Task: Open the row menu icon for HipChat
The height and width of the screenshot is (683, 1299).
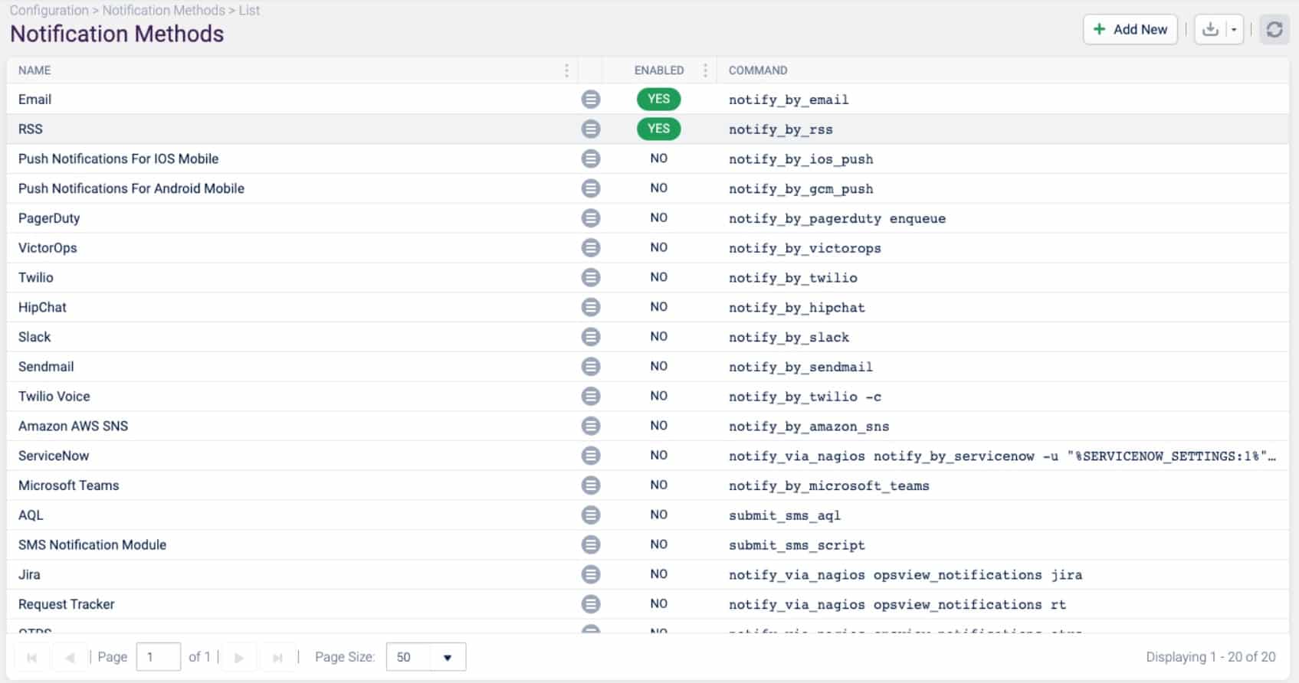Action: point(590,307)
